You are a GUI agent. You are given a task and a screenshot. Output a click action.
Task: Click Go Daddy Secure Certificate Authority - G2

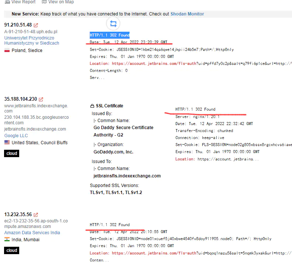coord(123,131)
